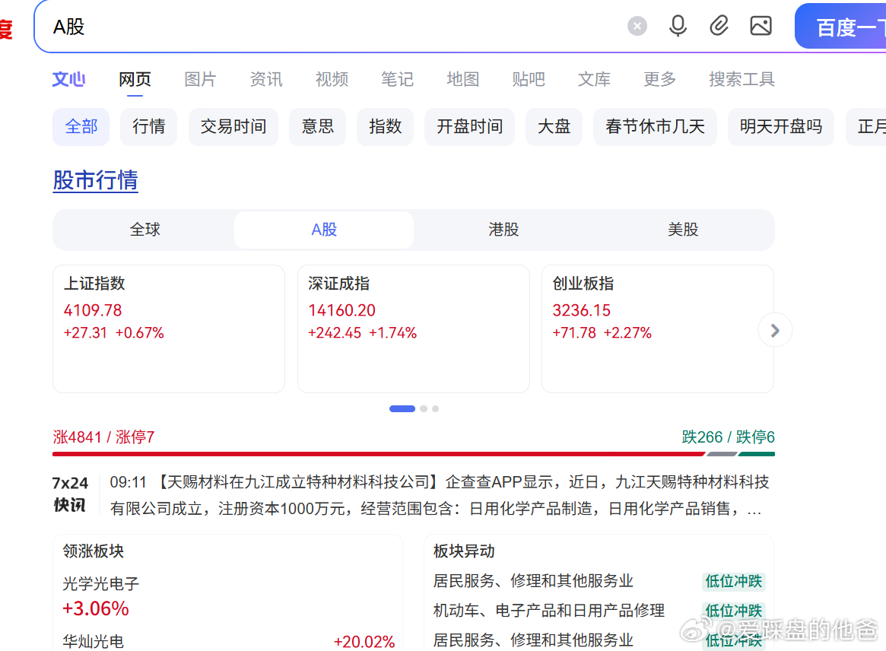
Task: Open the 天赐材料 news flash item
Action: [x=439, y=495]
